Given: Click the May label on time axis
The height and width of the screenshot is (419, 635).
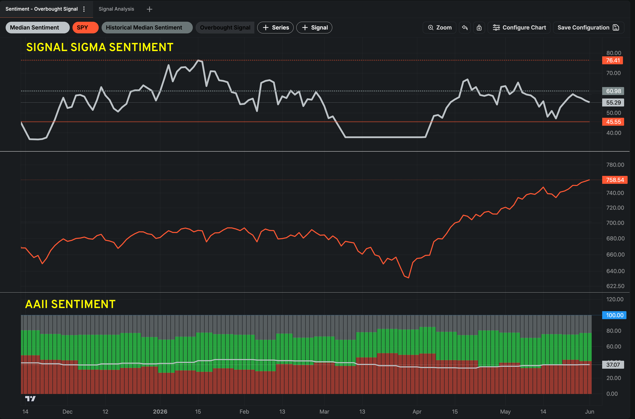Looking at the screenshot, I should point(505,412).
